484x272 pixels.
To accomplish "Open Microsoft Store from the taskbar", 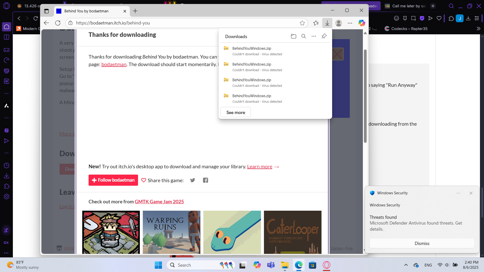I will pyautogui.click(x=312, y=265).
